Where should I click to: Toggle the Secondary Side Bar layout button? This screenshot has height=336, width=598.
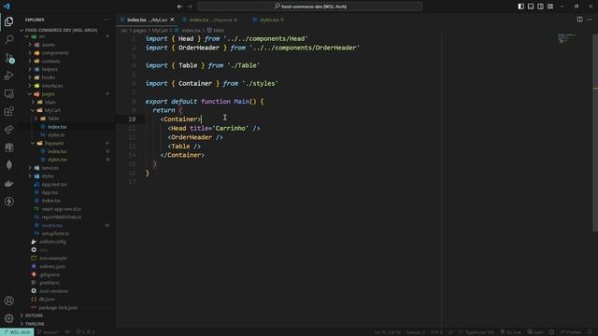click(540, 7)
